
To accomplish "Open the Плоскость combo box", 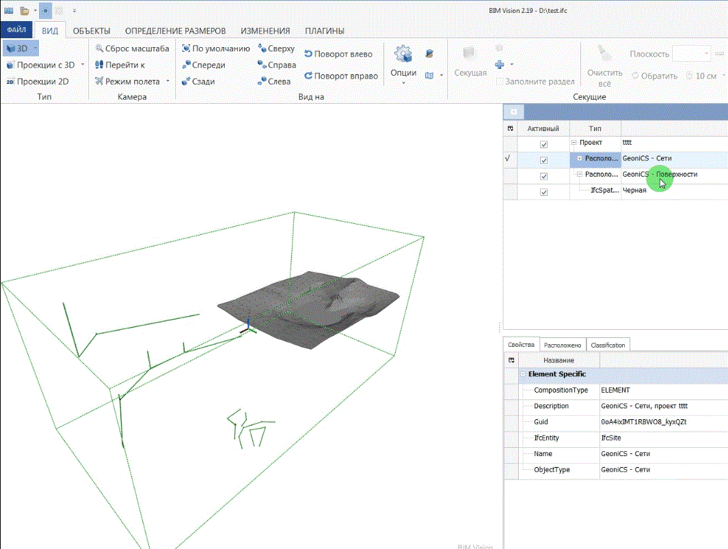I will coord(691,54).
